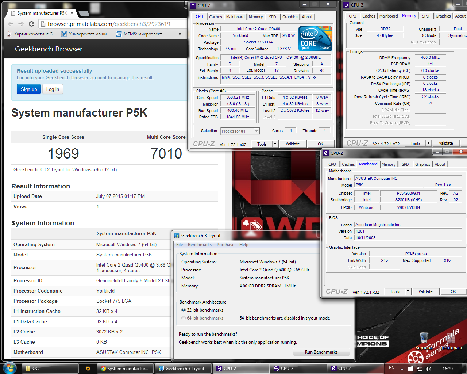The image size is (467, 374).
Task: Click the network tray icon
Action: point(420,369)
